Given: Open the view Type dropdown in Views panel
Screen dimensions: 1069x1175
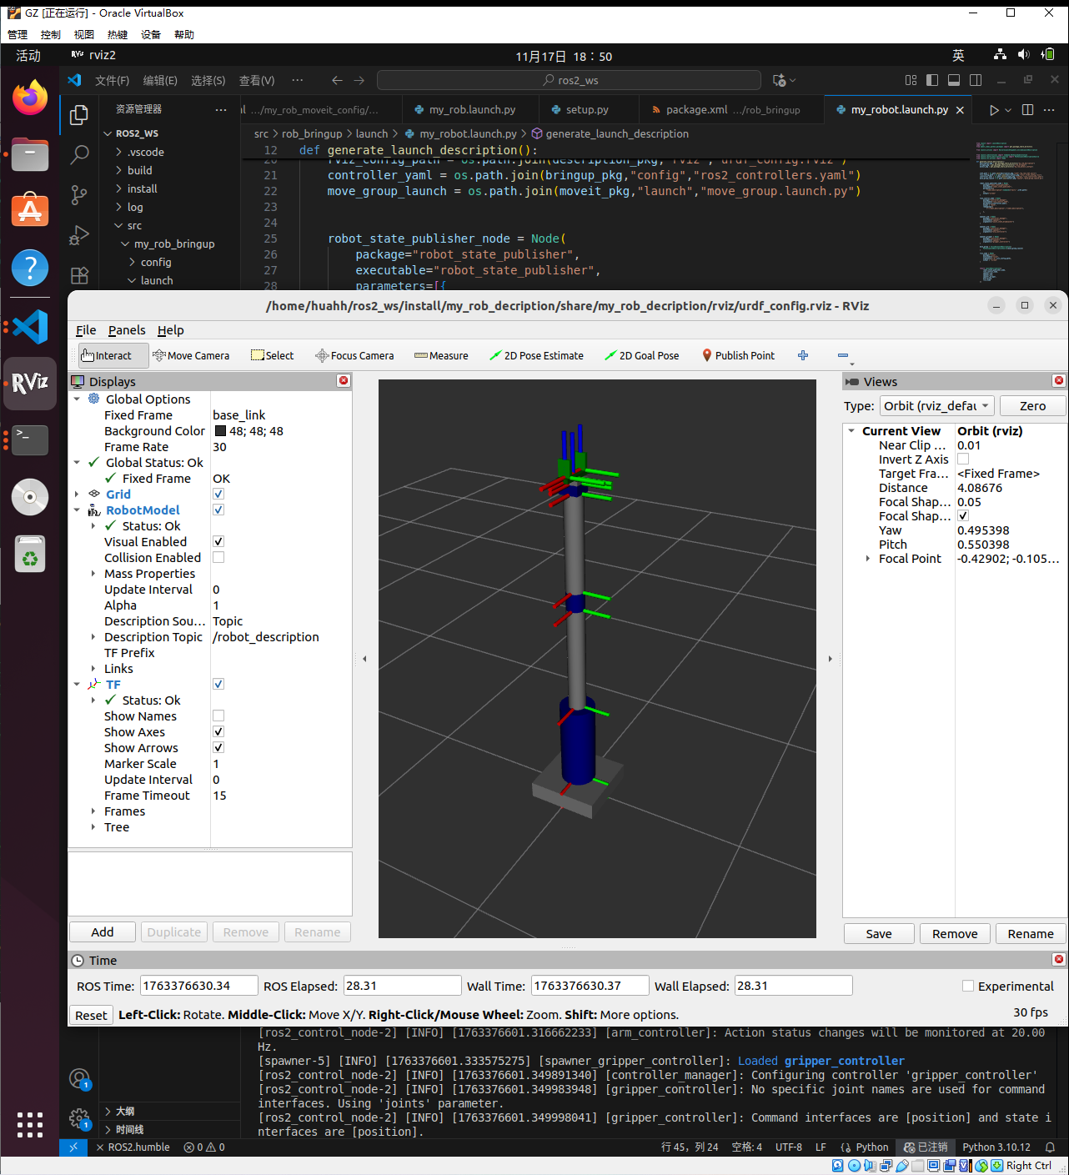Looking at the screenshot, I should pyautogui.click(x=936, y=406).
